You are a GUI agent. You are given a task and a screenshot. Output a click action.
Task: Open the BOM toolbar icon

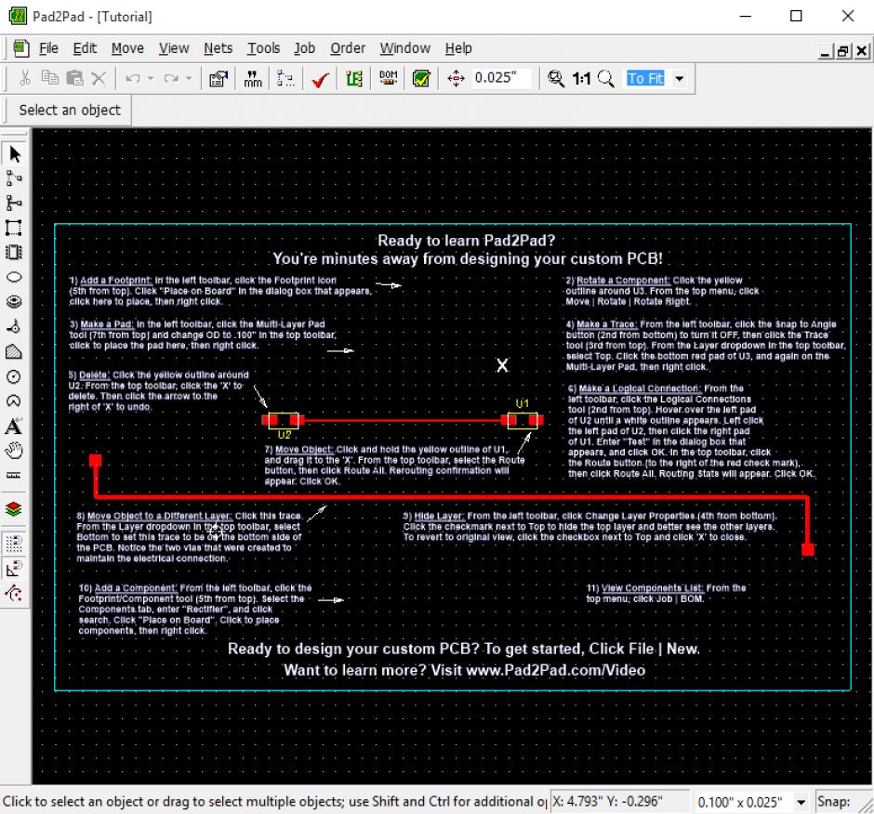pyautogui.click(x=388, y=78)
